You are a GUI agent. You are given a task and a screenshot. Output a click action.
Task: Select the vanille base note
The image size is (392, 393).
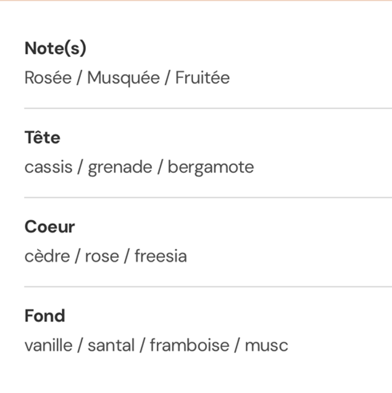48,345
